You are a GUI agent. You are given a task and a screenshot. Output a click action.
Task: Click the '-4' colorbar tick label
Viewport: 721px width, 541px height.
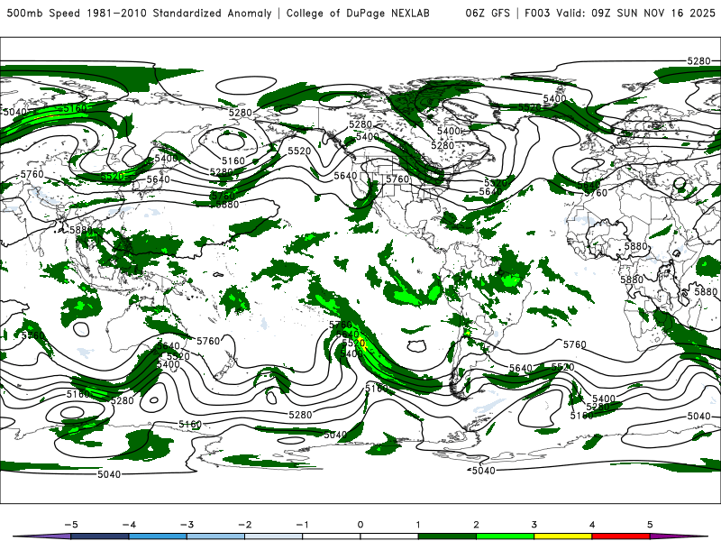(129, 525)
